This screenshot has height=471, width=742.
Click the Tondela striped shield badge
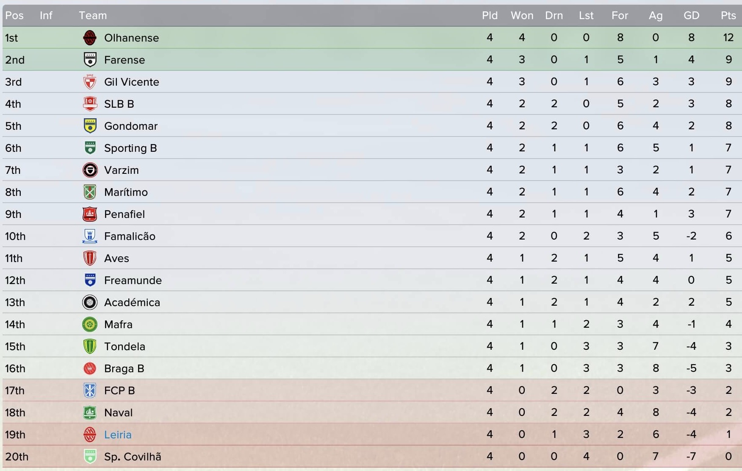90,346
